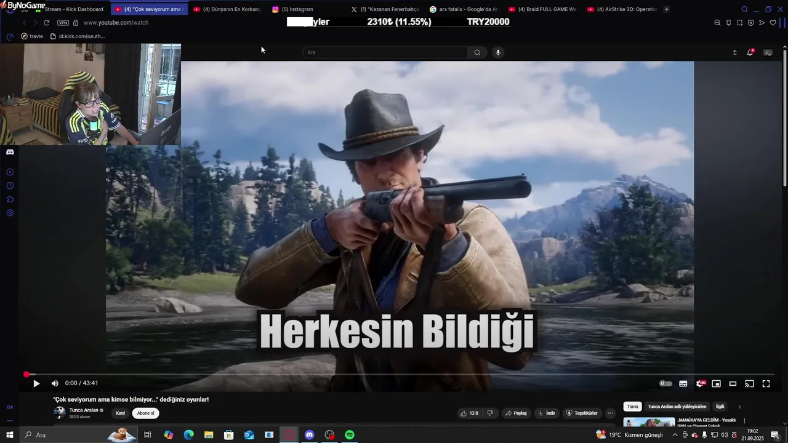Screen dimensions: 788x443
Task: Open settings gear in Opera GX sidebar
Action: coord(10,213)
